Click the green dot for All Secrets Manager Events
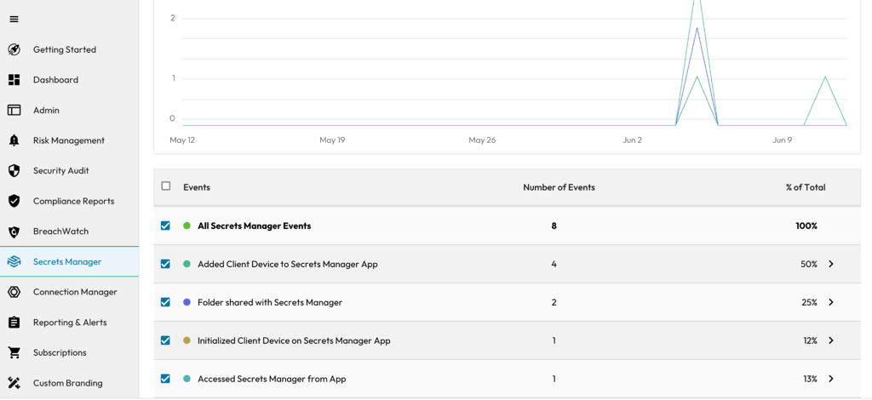This screenshot has height=400, width=872. point(186,226)
